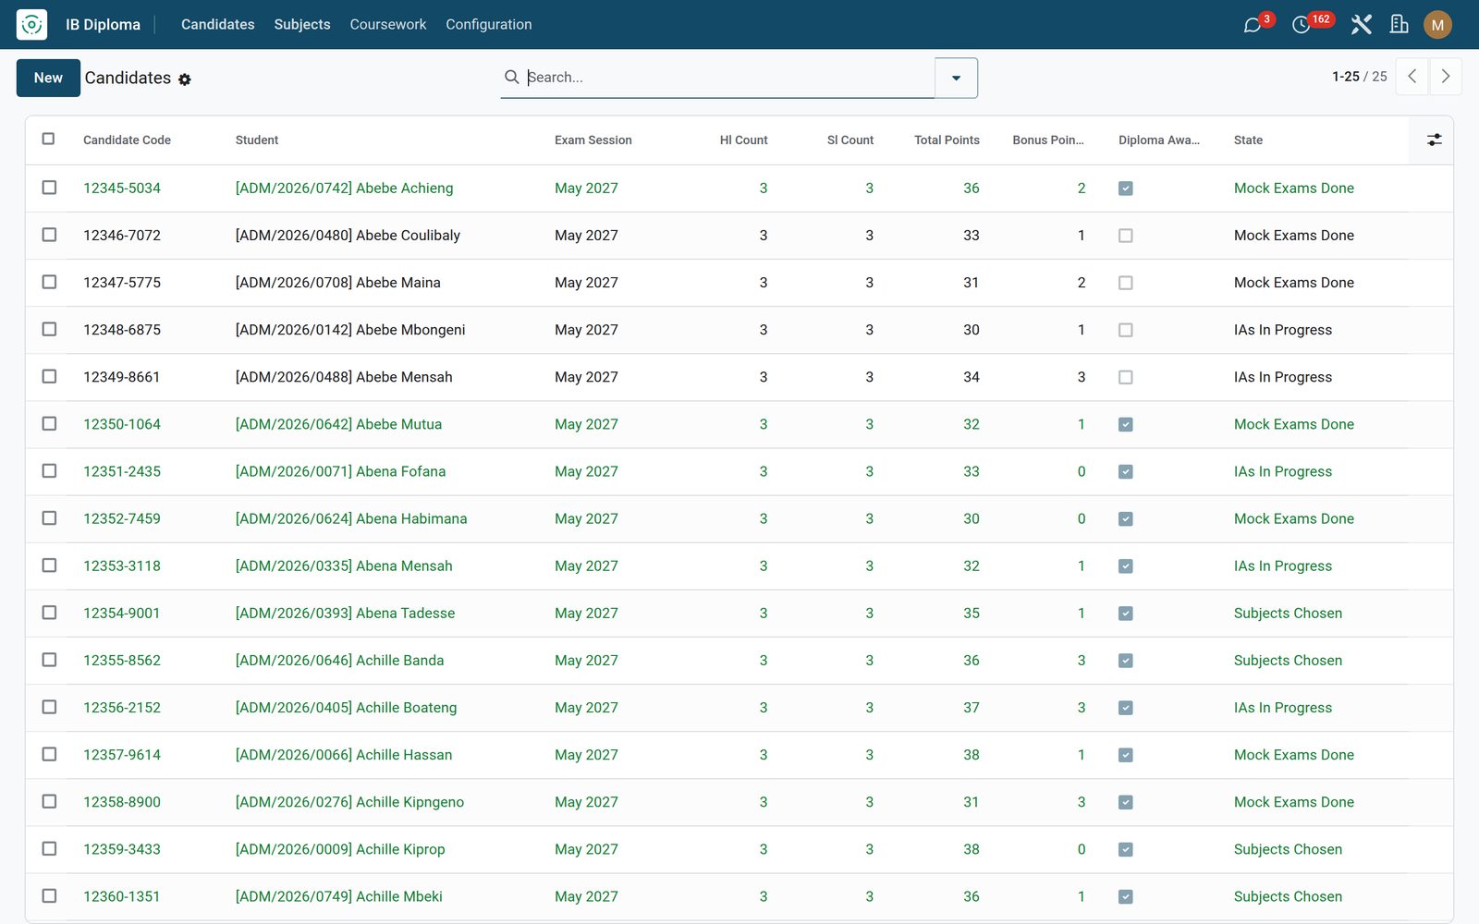
Task: Click the gear icon next to Candidates title
Action: coord(185,79)
